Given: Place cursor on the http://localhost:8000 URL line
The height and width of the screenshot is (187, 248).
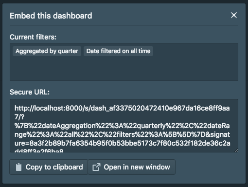Looking at the screenshot, I should pos(122,108).
